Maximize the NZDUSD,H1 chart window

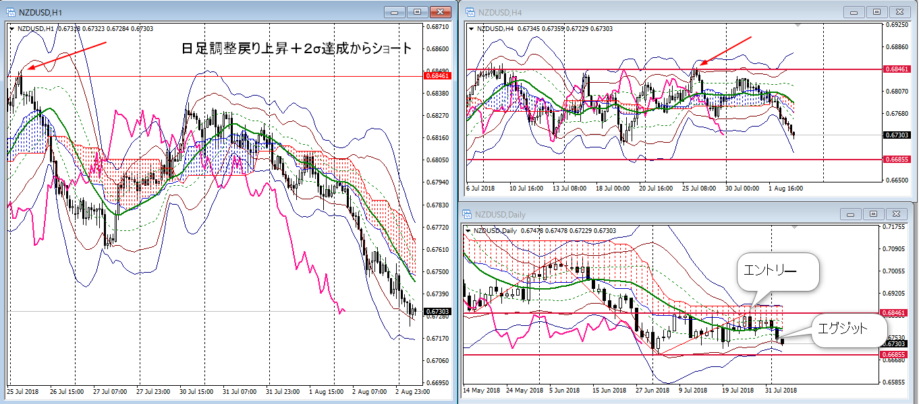pos(417,11)
